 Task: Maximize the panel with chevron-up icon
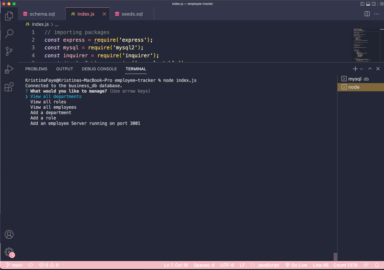[370, 69]
